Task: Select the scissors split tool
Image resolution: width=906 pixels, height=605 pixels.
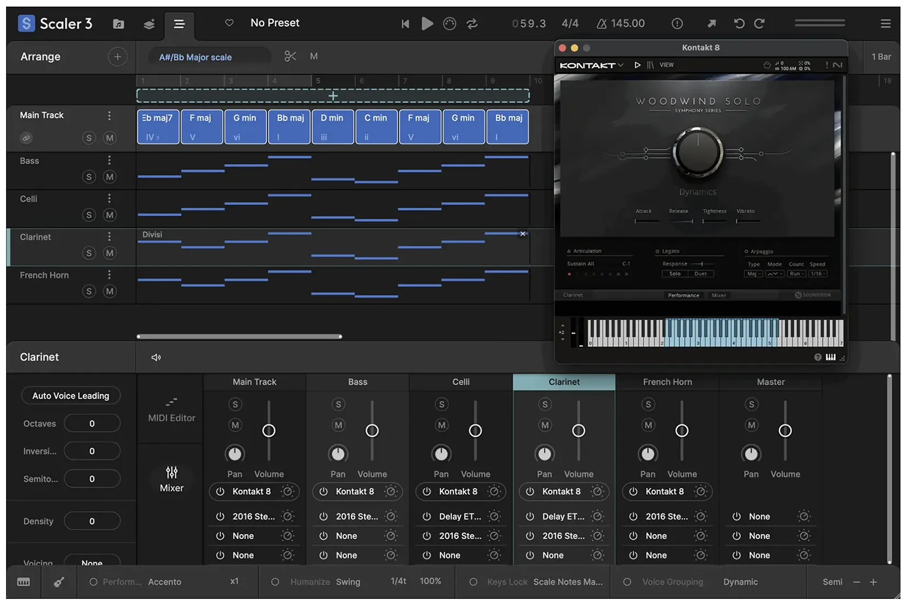Action: [290, 56]
